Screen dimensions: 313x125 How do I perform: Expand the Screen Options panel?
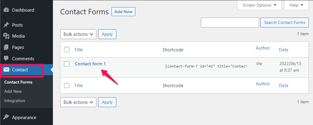[x=259, y=5]
